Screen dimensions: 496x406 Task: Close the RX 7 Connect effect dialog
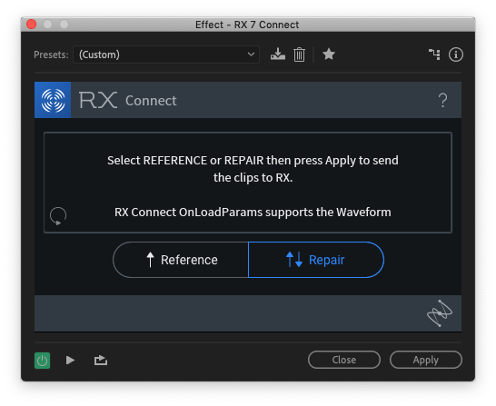pyautogui.click(x=344, y=360)
